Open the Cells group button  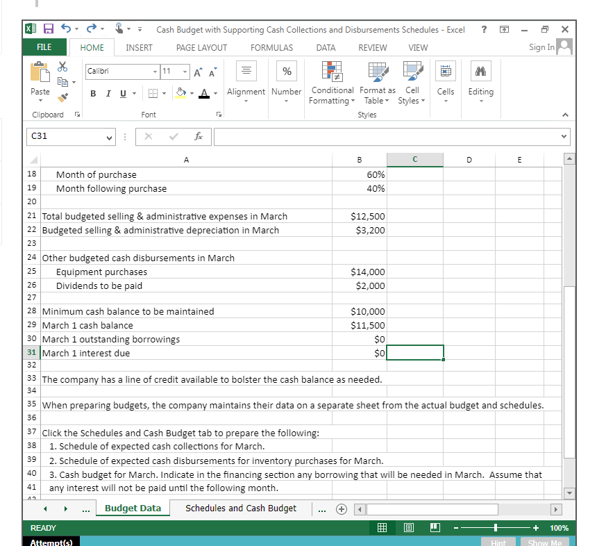click(x=446, y=81)
